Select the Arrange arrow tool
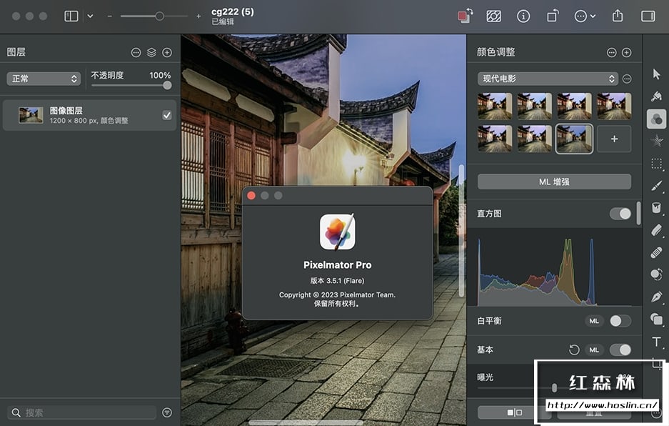 pos(656,74)
